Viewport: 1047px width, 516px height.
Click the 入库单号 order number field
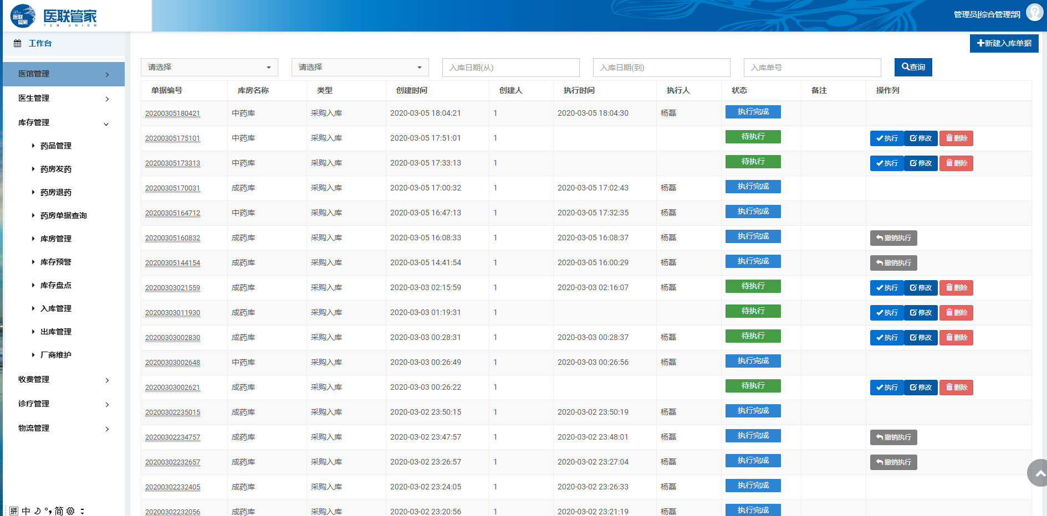click(x=813, y=68)
